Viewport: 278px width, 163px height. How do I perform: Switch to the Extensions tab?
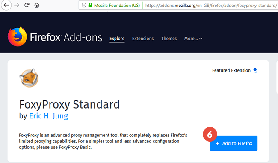(x=143, y=39)
